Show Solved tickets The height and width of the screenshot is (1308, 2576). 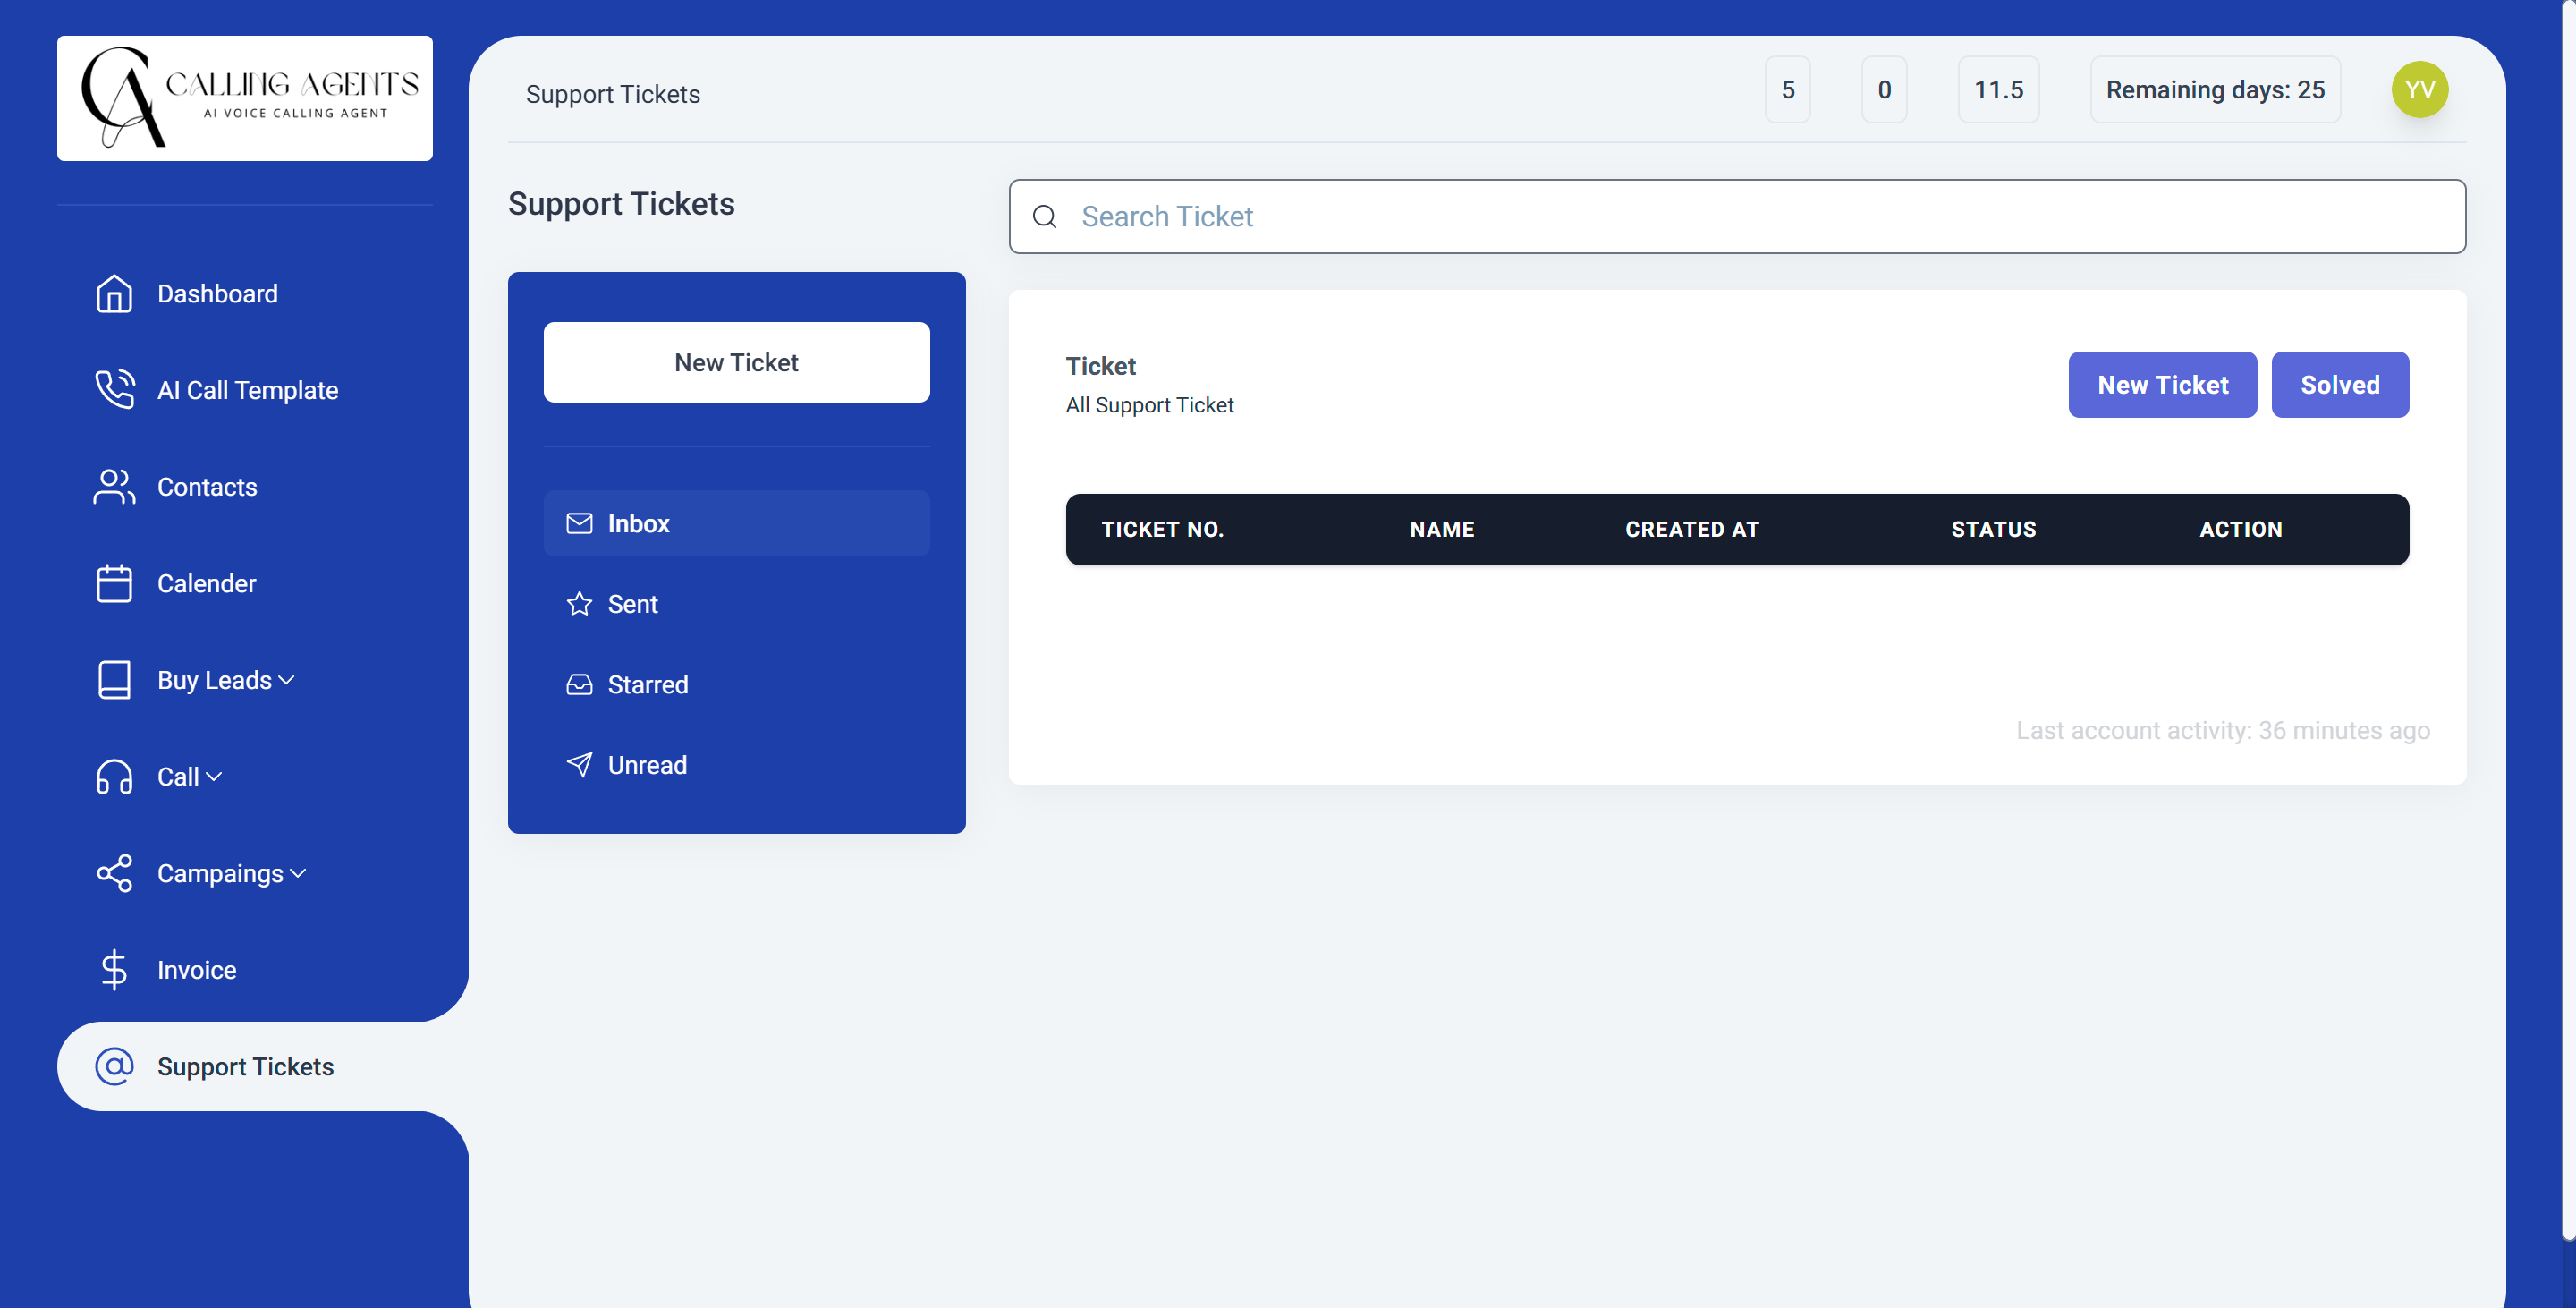2338,385
